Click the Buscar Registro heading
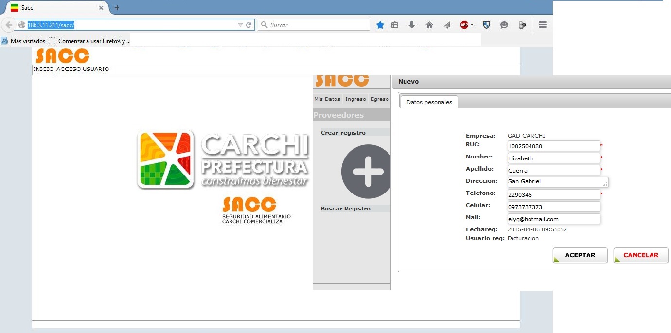Screen dimensions: 671x333 tap(346, 209)
